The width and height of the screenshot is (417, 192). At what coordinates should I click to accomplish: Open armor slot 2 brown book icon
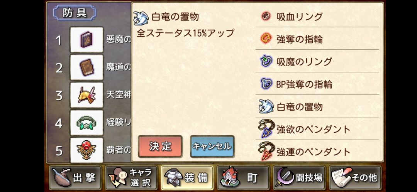point(86,67)
